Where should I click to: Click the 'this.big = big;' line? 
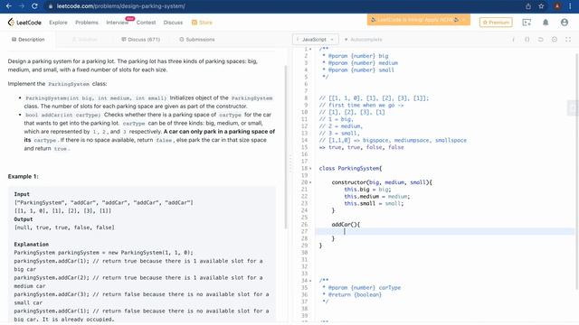[367, 190]
